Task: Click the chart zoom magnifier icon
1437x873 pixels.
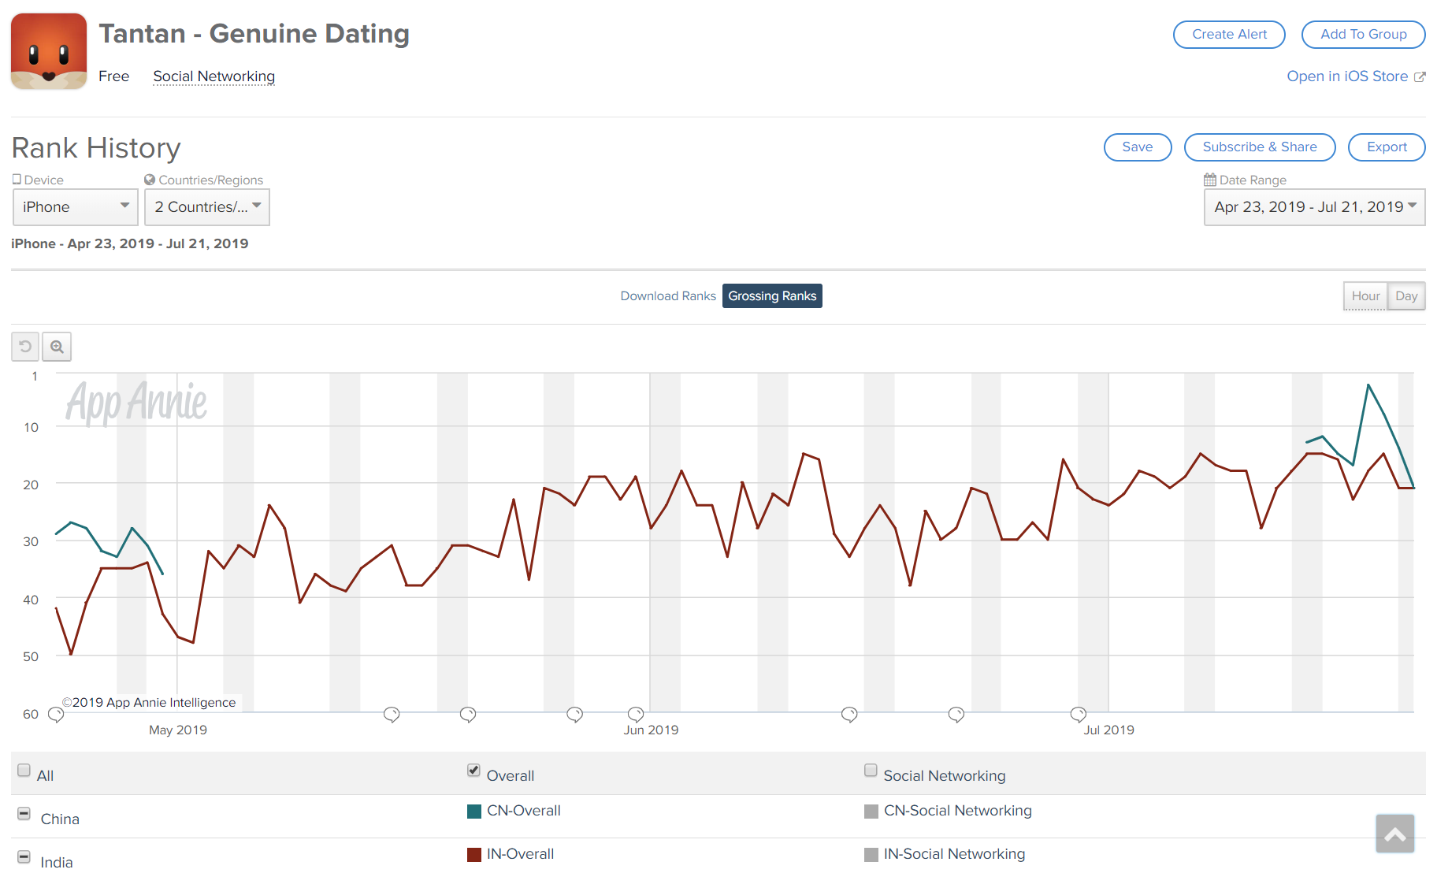Action: (x=57, y=347)
